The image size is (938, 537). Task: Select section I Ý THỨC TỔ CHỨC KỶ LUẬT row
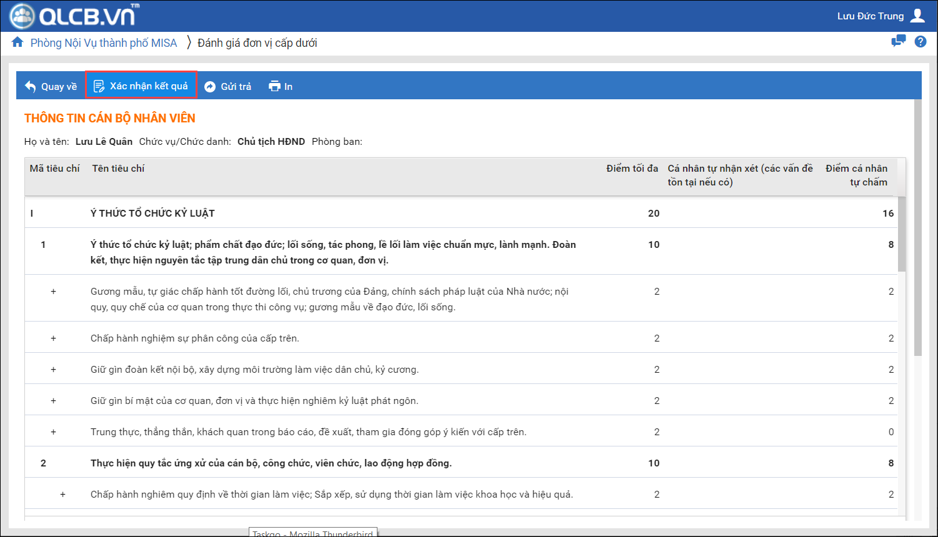tap(152, 214)
